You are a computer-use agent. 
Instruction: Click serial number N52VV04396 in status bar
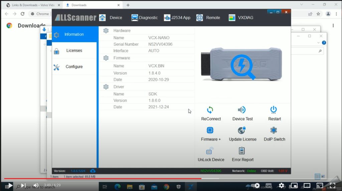[211, 171]
